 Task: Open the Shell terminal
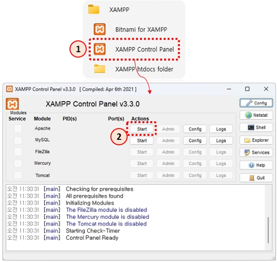[256, 128]
